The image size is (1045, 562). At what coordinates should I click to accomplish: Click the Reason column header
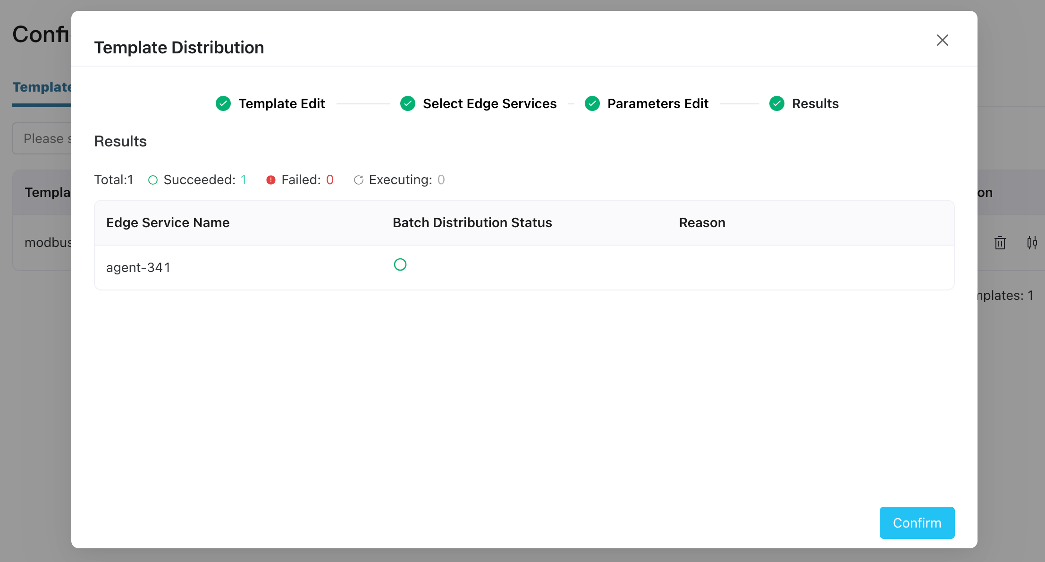pyautogui.click(x=702, y=222)
